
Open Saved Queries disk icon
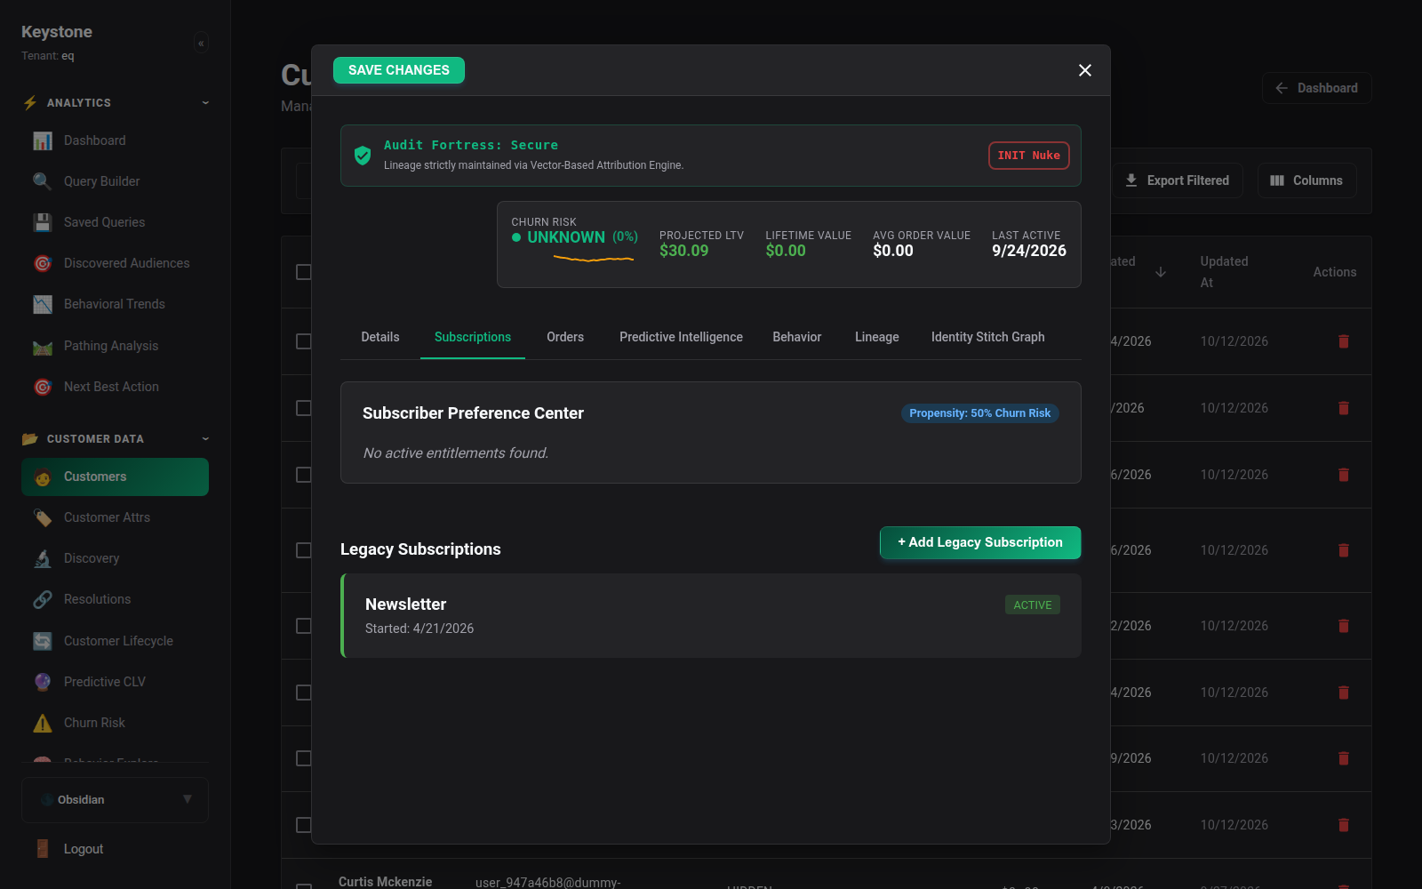[43, 222]
